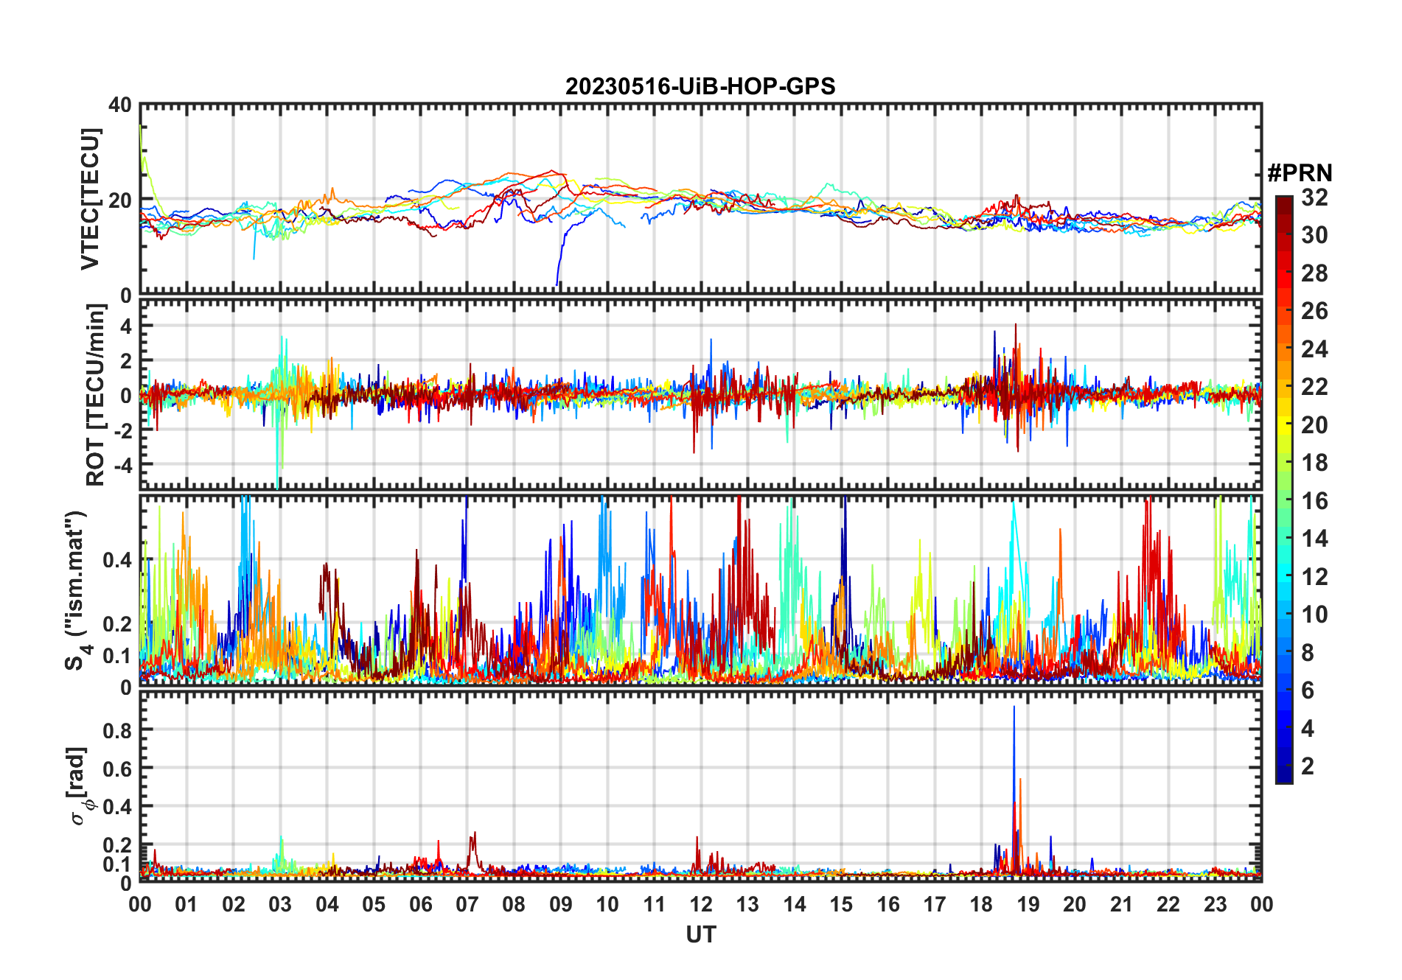This screenshot has height=980, width=1402.
Task: Select the ROT [TECU/min] axis label
Action: point(95,395)
